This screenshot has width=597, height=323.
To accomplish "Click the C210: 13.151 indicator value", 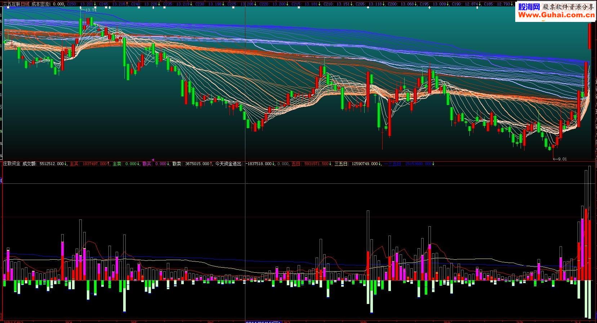I will coord(338,4).
